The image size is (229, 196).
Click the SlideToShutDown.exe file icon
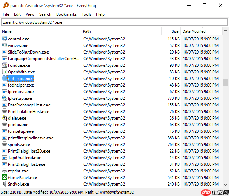click(x=5, y=52)
